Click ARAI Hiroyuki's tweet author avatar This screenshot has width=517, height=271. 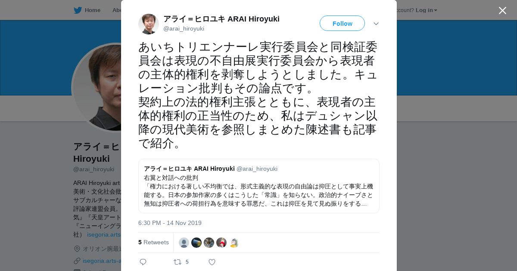point(149,24)
